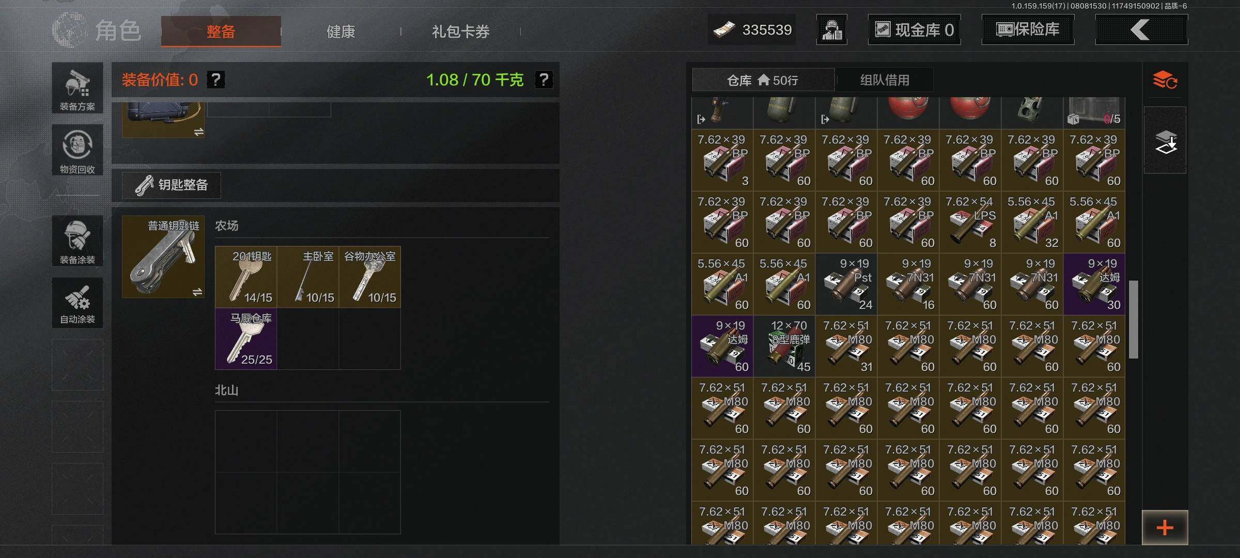Open the 现金库 button
1240x558 pixels.
click(914, 29)
